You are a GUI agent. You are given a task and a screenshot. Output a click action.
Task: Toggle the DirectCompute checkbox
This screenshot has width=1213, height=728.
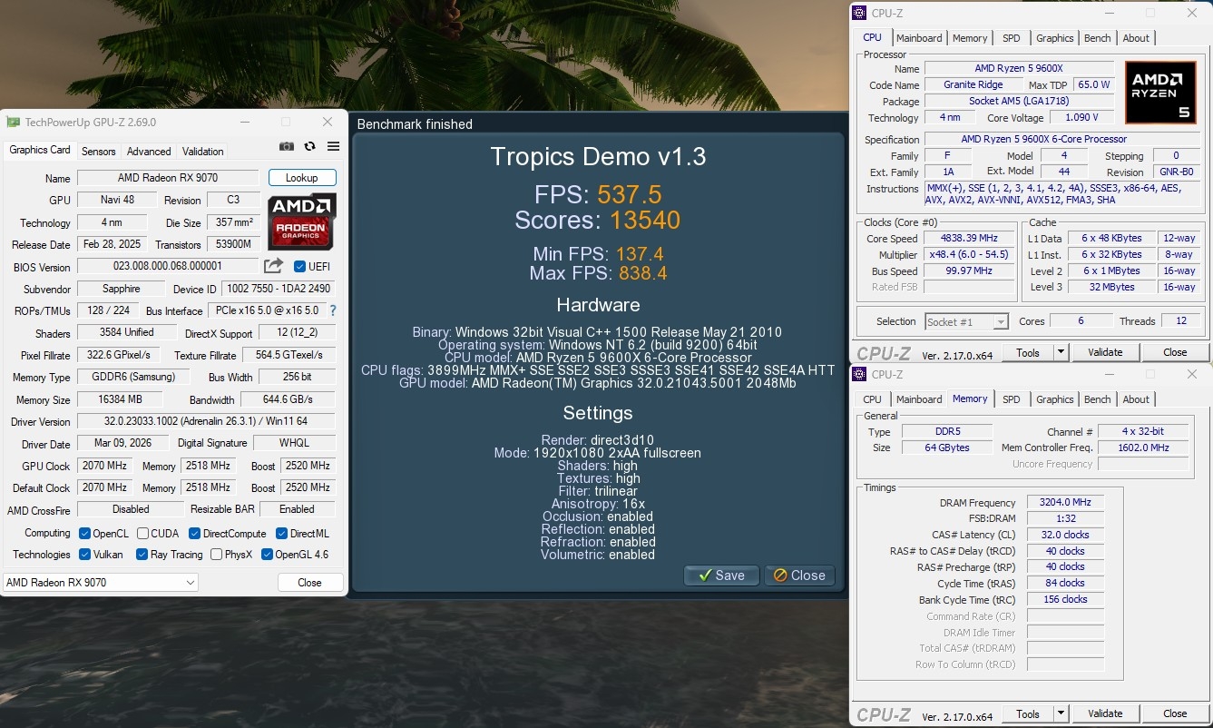(194, 534)
